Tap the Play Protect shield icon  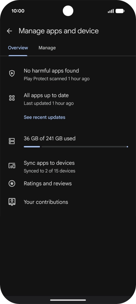[x=12, y=73]
